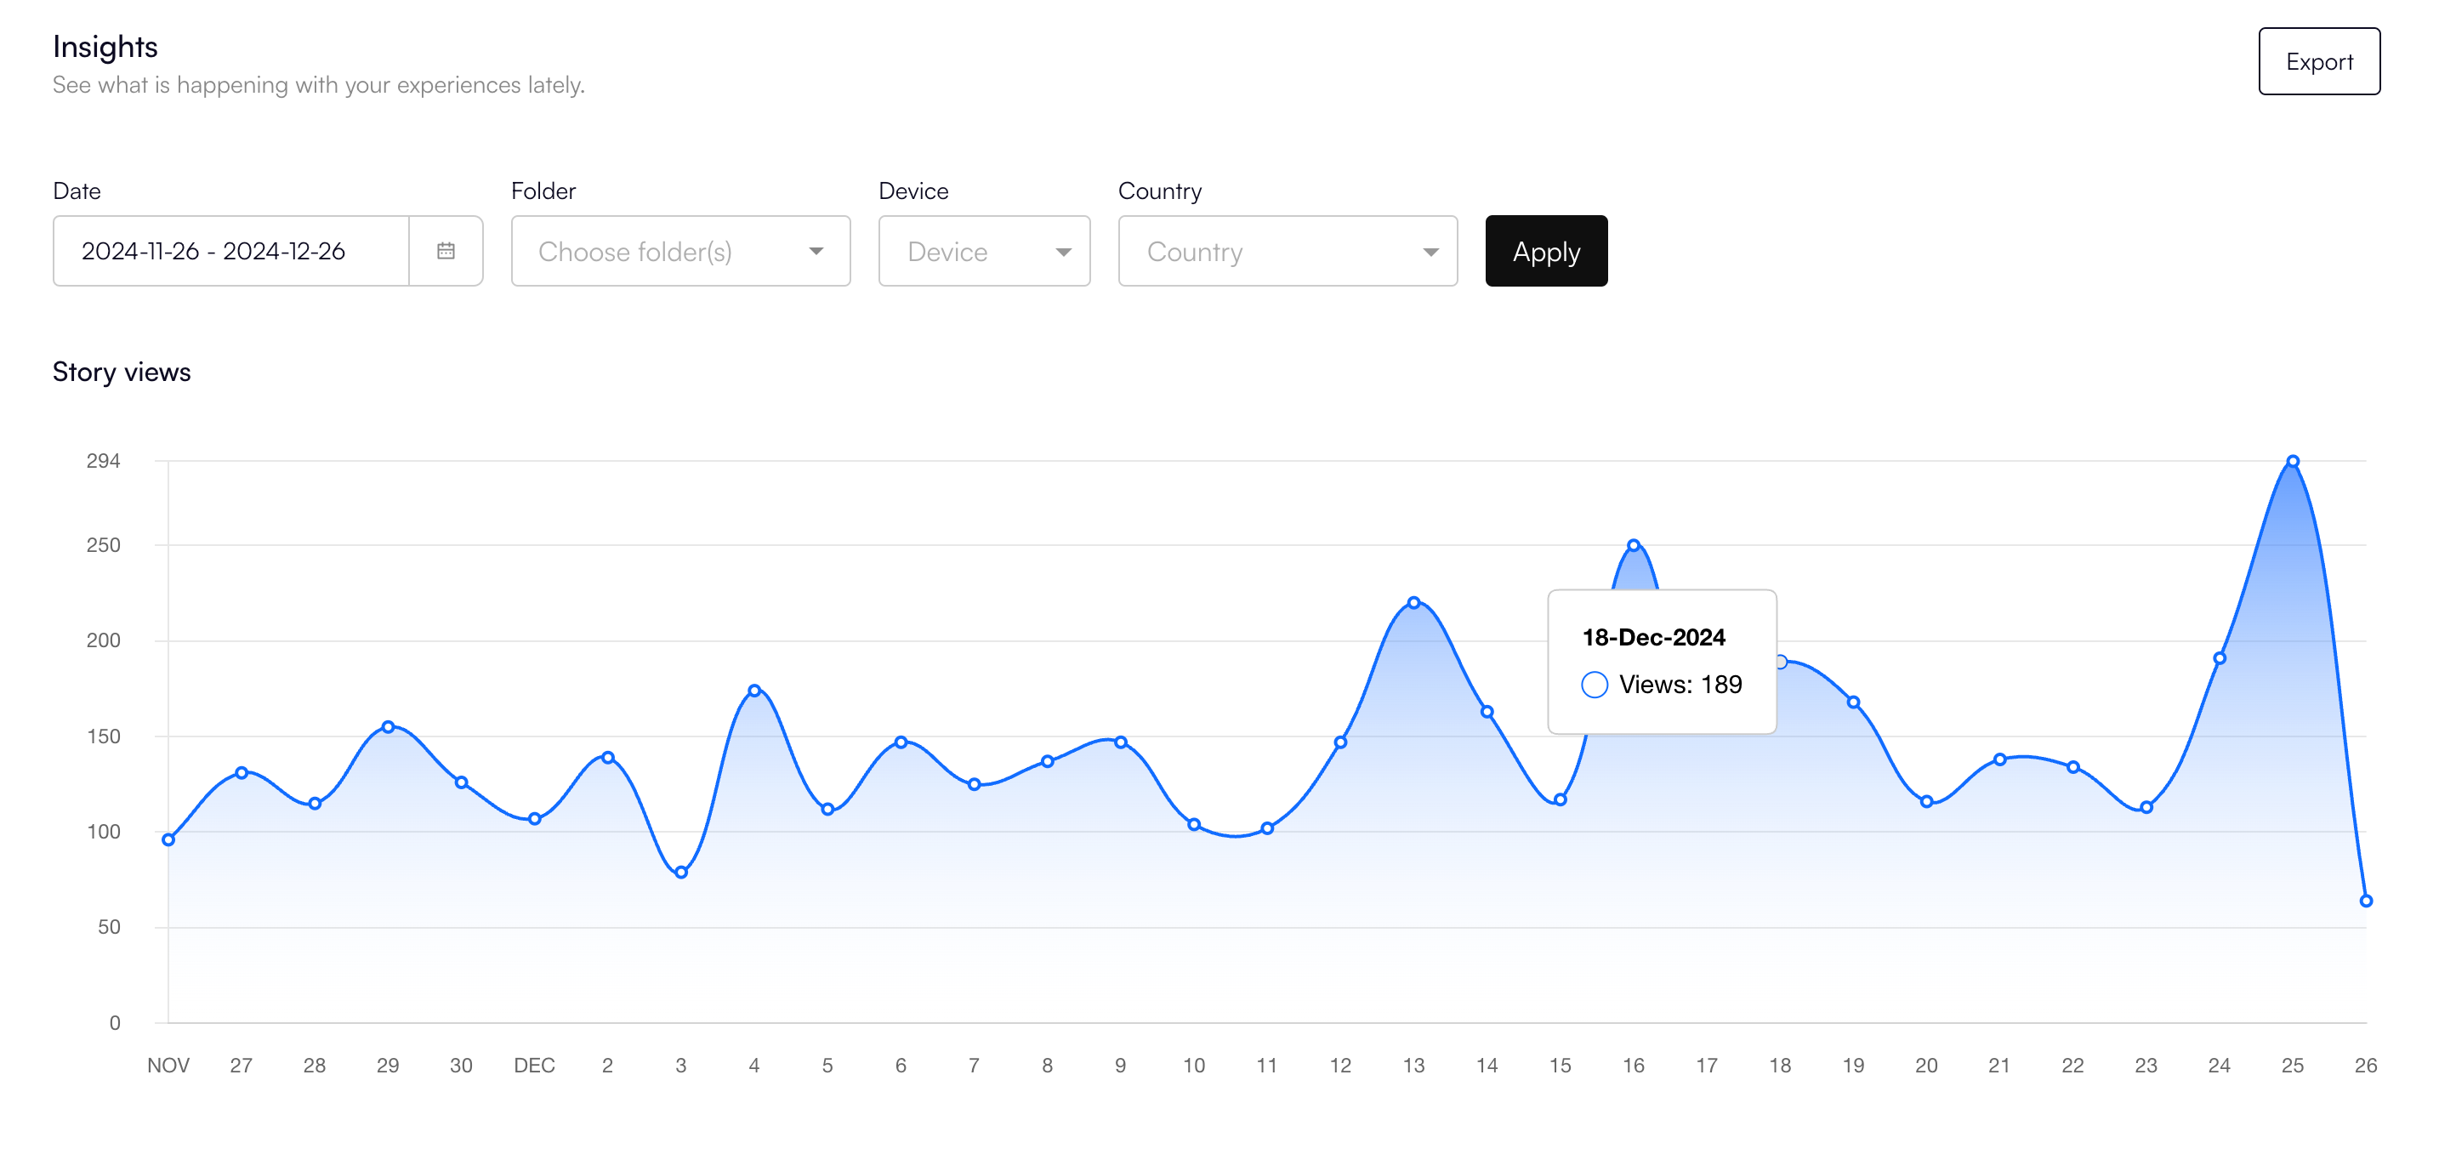This screenshot has width=2439, height=1160.
Task: Edit the date range field 2024-11-26 - 2024-12-26
Action: coord(231,251)
